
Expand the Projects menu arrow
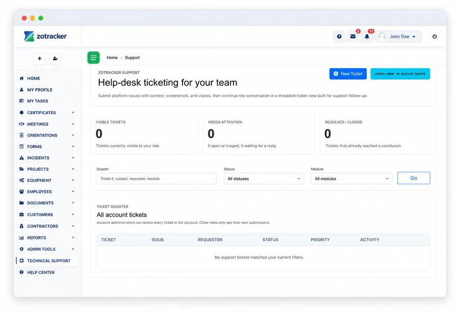(73, 169)
